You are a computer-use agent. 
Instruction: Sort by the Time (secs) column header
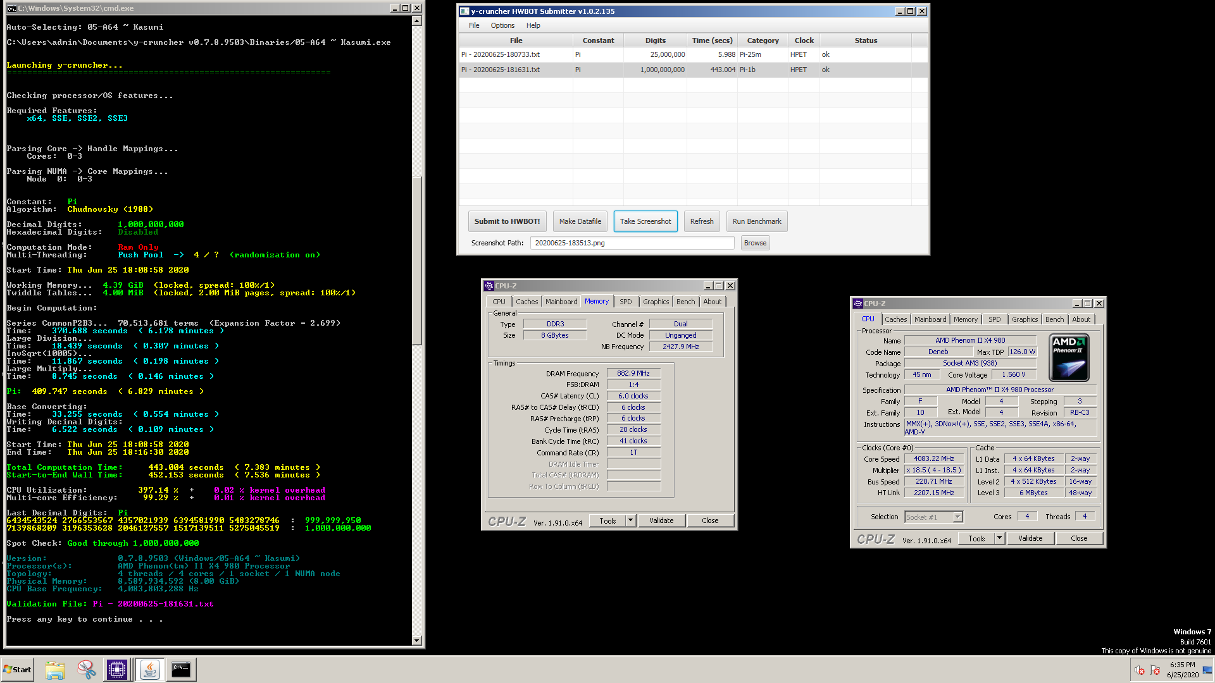(x=712, y=40)
